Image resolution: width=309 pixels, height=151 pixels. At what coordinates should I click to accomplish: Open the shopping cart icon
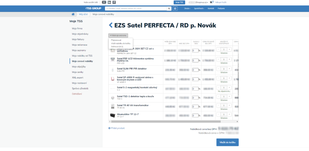click(x=211, y=2)
